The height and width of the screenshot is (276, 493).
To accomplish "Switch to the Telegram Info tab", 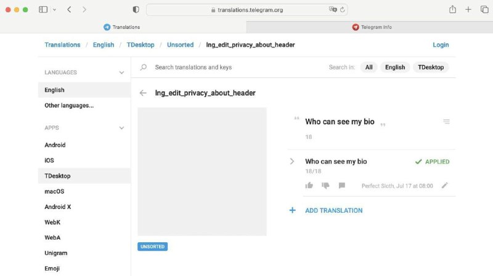I will (370, 27).
